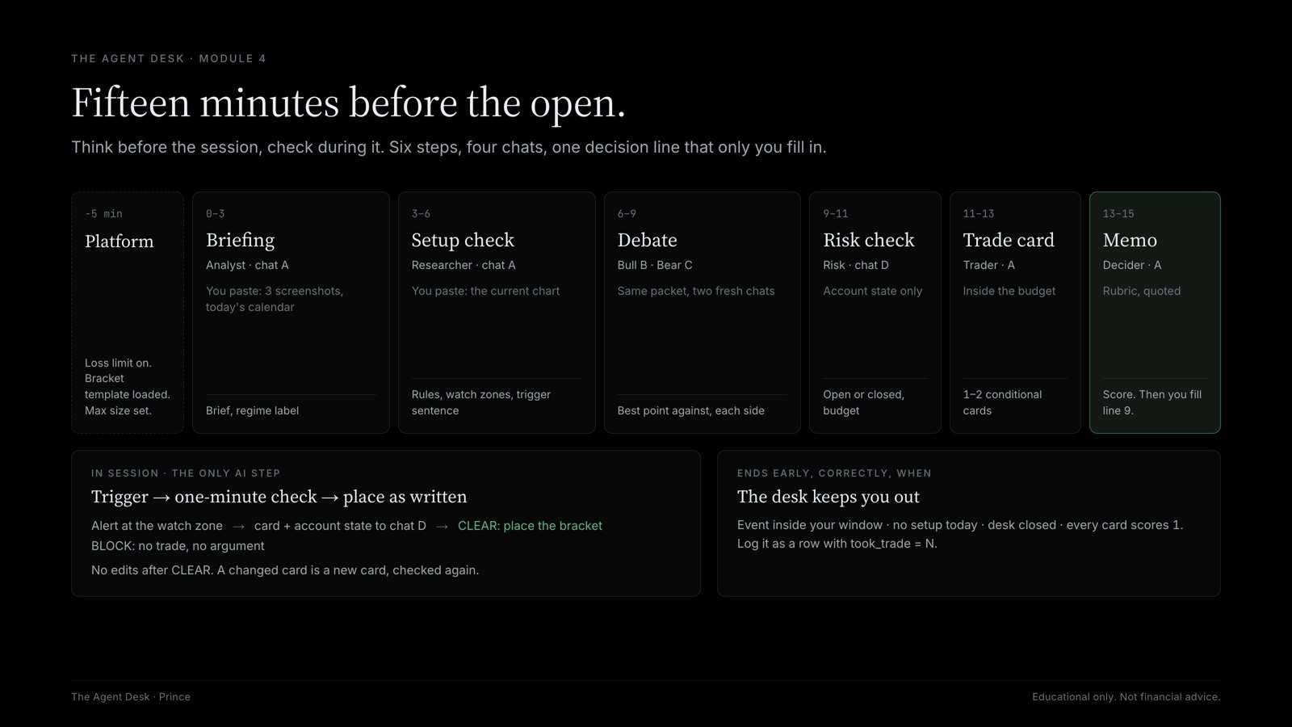The width and height of the screenshot is (1292, 727).
Task: Click 'No edits after CLEAR' sentence
Action: click(285, 570)
